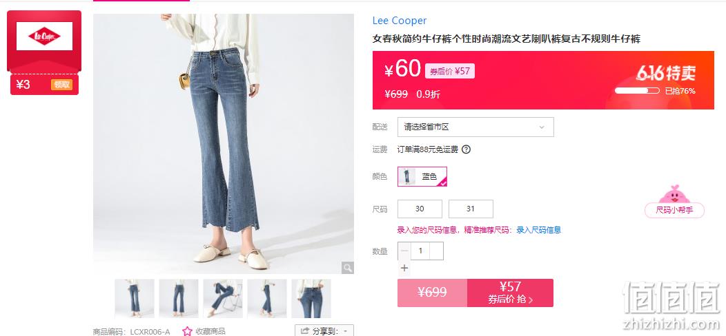Open the pink mascot size helper
726x336 pixels.
674,201
